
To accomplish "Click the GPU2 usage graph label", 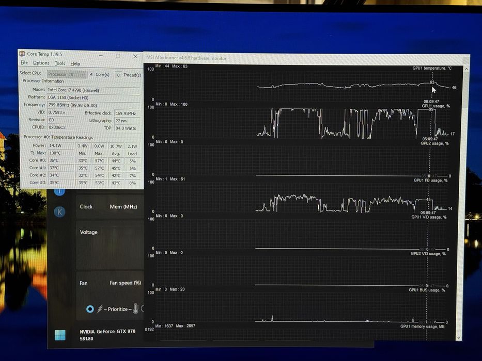I will 434,143.
